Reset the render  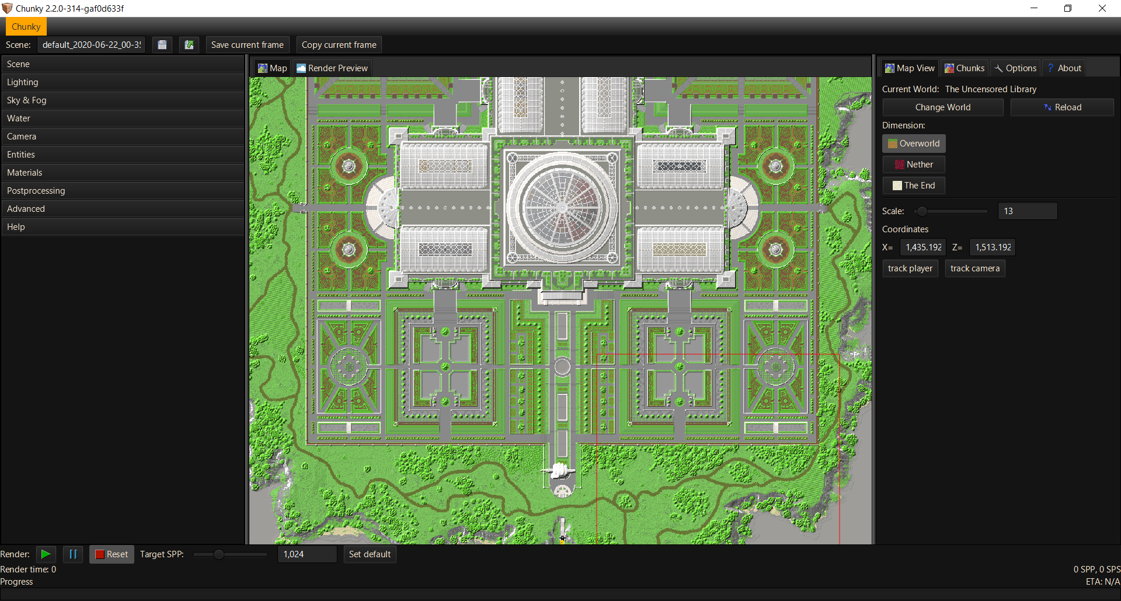coord(112,554)
